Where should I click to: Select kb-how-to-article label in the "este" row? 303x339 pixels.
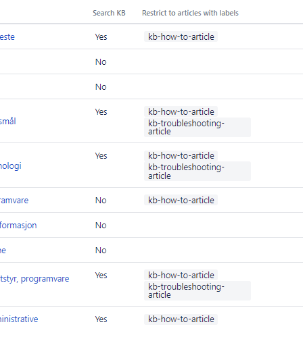click(181, 36)
